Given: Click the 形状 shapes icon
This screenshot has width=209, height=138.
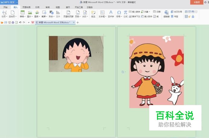Looking at the screenshot, I should [51, 12].
